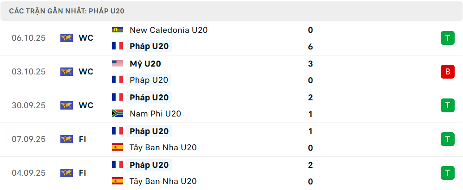The image size is (463, 190).
Task: Click the WC competition icon for 03.10.25
Action: pos(66,72)
